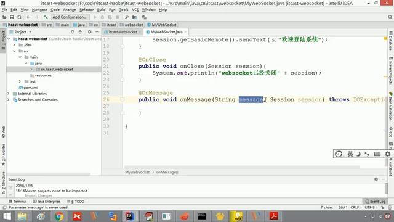Viewport: 394px width, 222px height.
Task: Open Java Enterprise tool window
Action: click(x=47, y=202)
